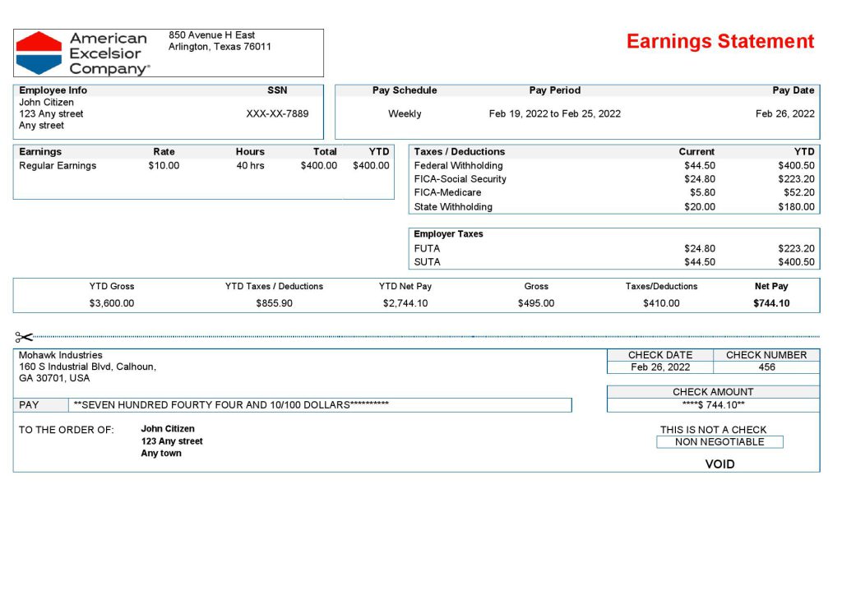
Task: Click the American Excelsior Company logo
Action: (x=82, y=53)
